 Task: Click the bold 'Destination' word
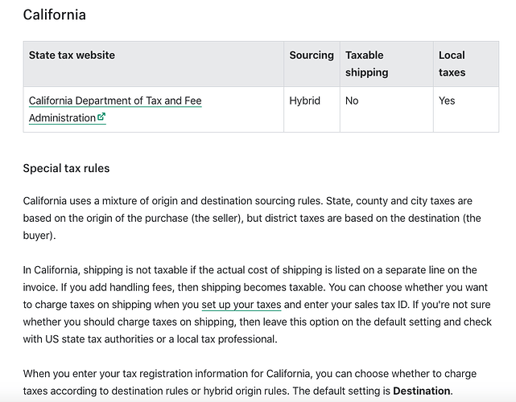[422, 391]
